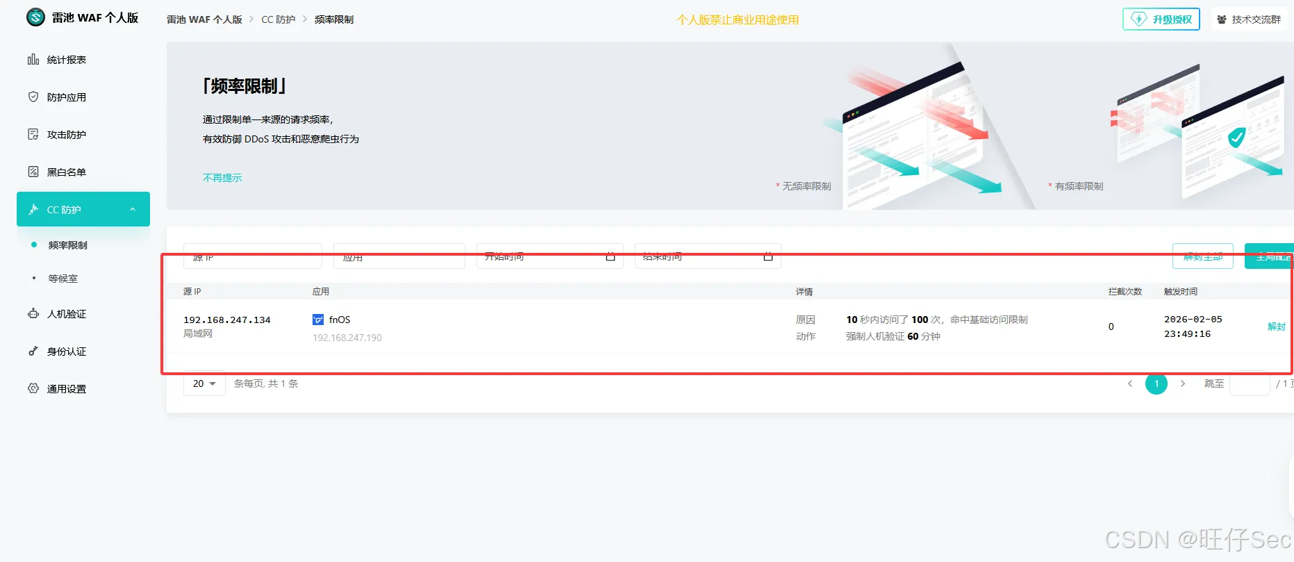Focus the 源 IP filter input

coord(253,256)
